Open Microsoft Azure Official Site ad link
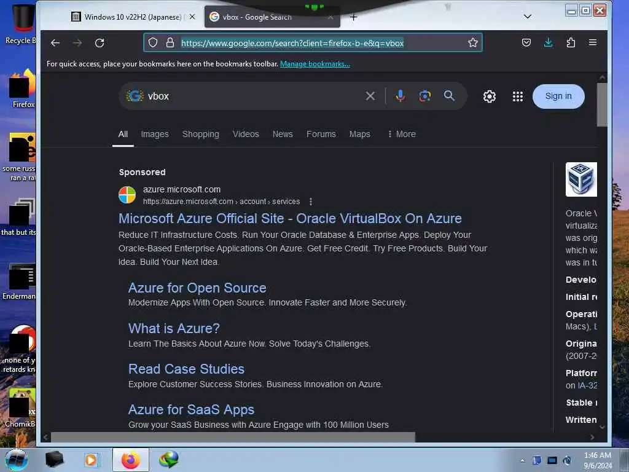629x472 pixels. point(290,218)
